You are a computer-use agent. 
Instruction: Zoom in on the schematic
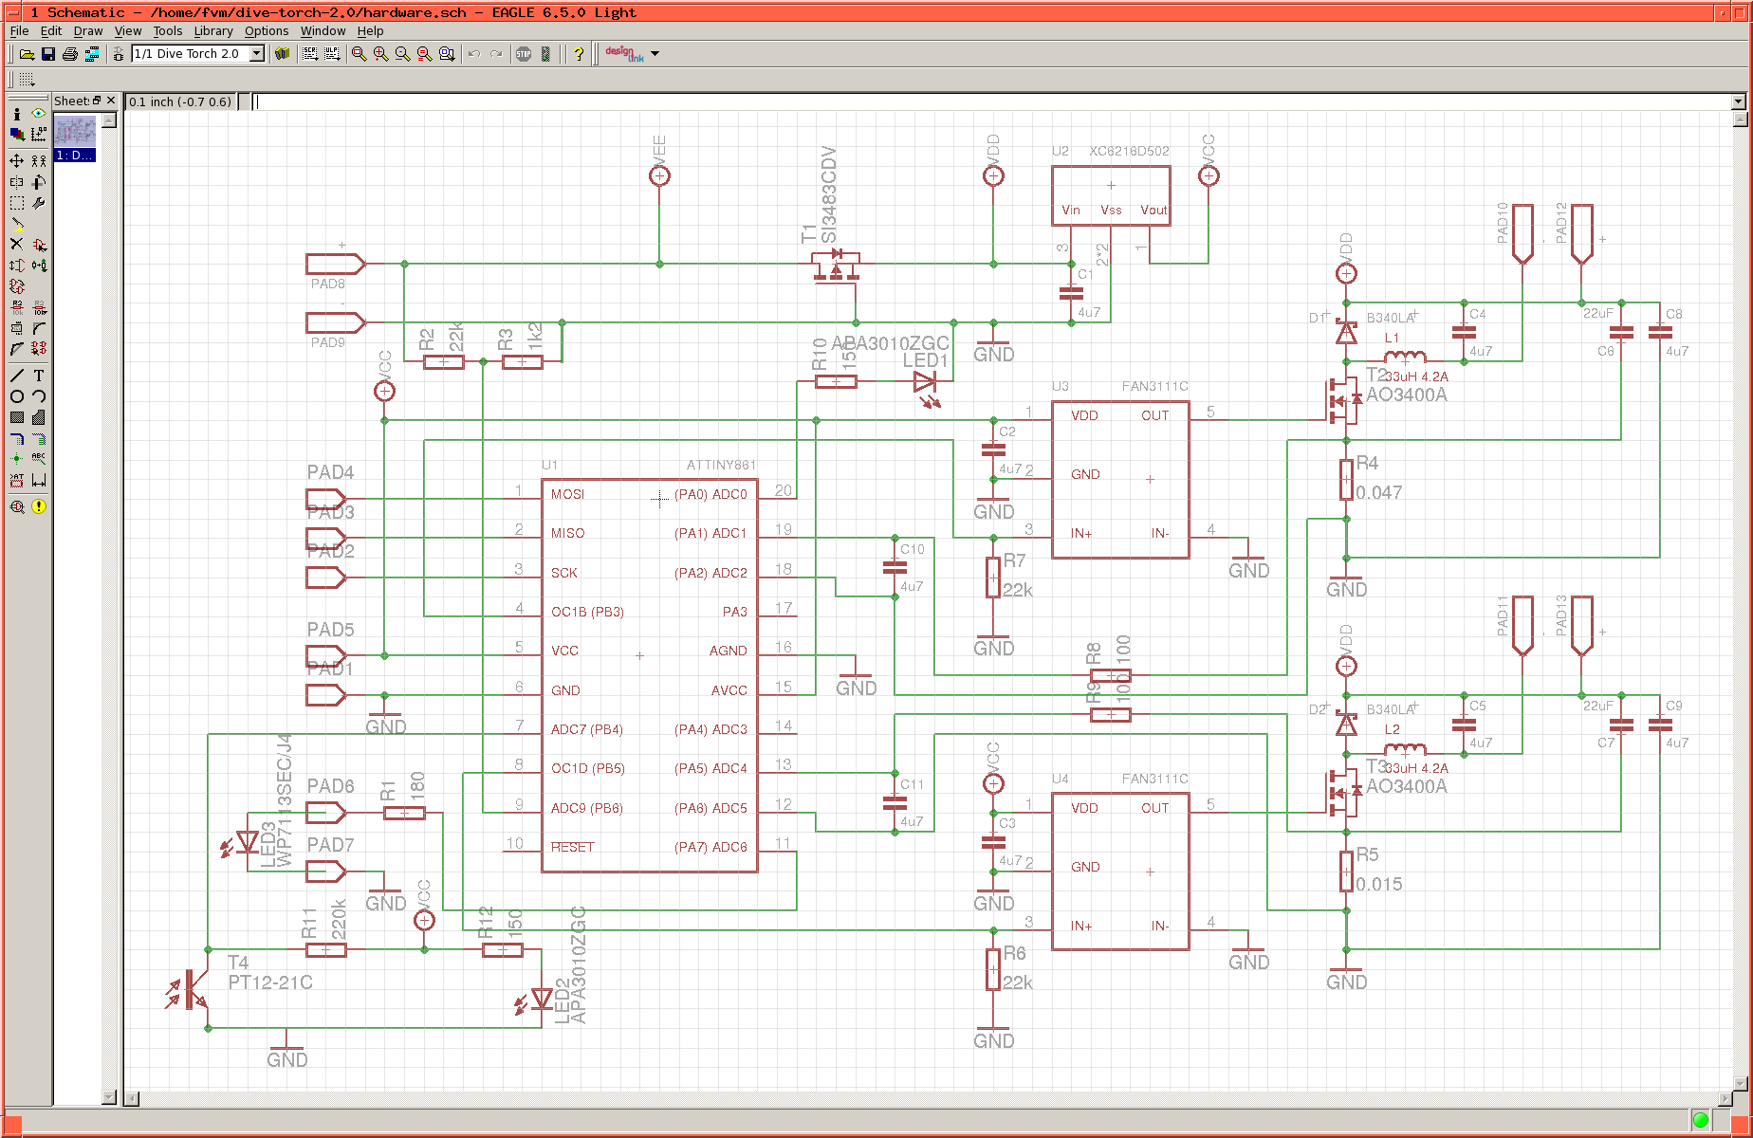[380, 54]
